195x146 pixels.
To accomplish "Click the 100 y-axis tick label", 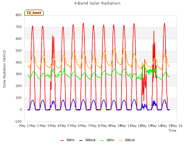I will 19,98.
